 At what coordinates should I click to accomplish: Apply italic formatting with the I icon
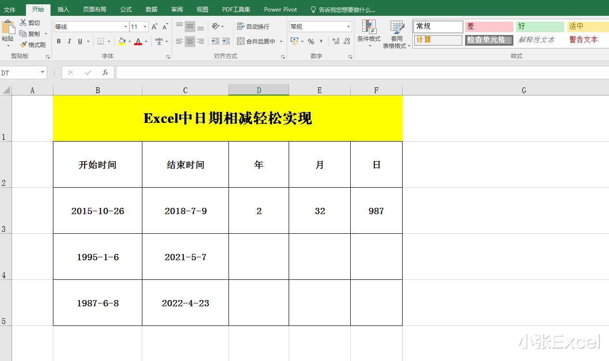pyautogui.click(x=68, y=41)
